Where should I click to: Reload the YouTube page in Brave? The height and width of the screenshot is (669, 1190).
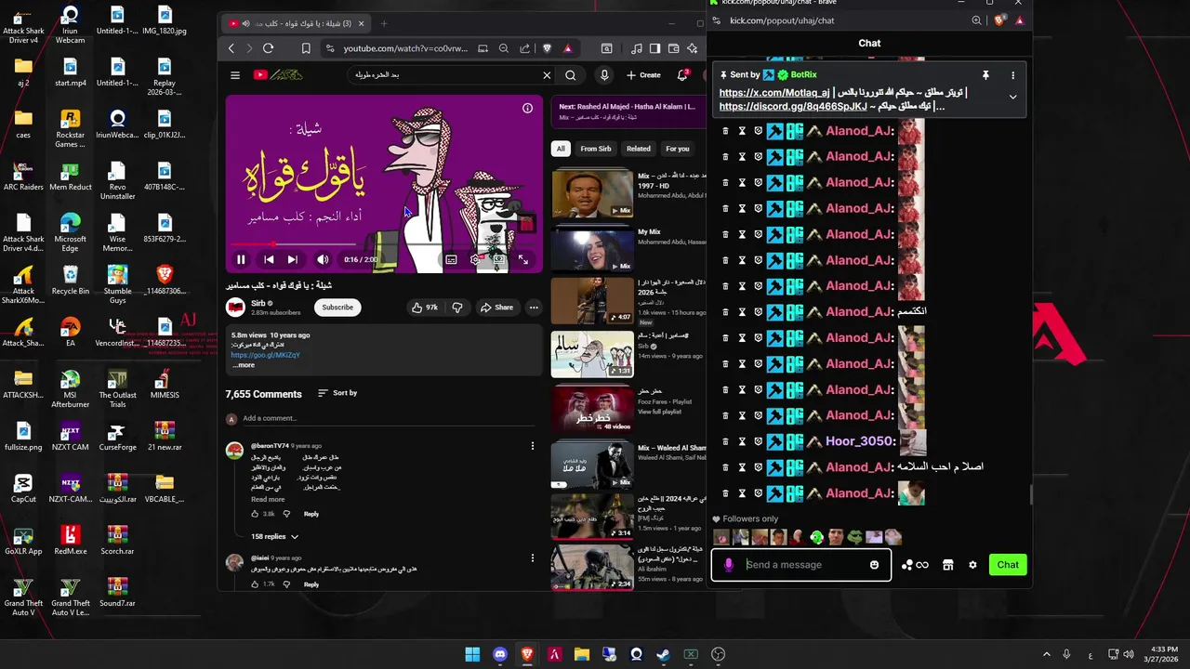[269, 48]
